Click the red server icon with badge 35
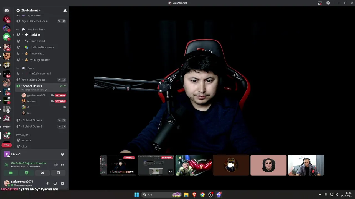 pos(7,19)
